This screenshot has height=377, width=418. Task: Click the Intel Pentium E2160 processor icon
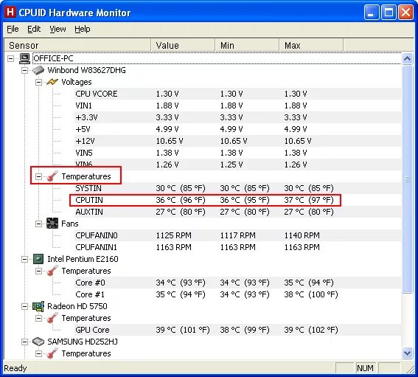38,259
